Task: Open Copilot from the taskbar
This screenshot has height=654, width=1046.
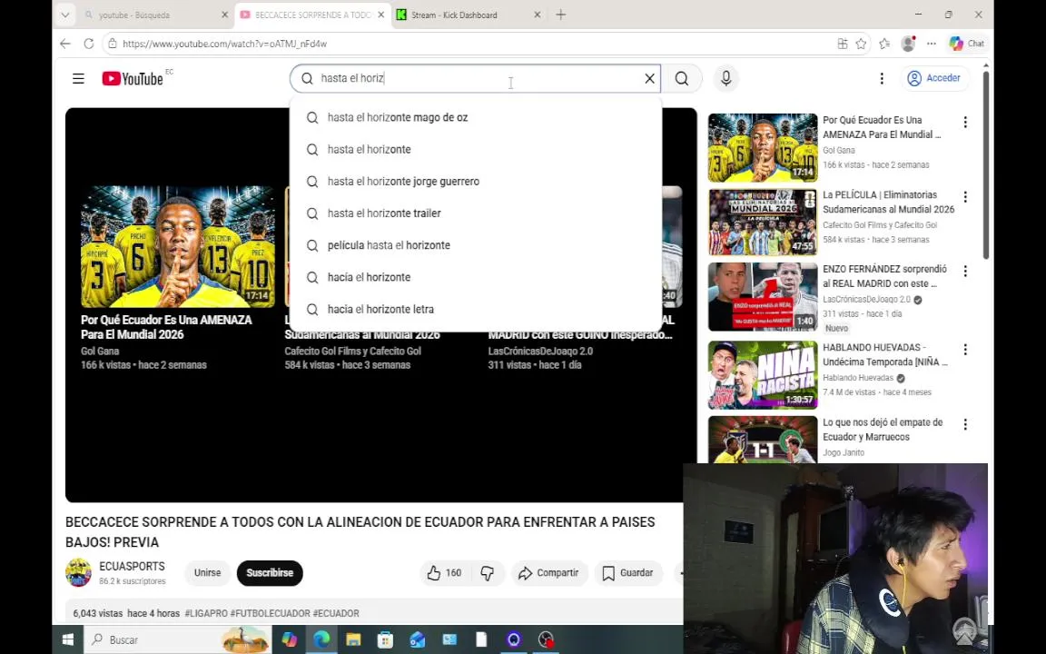Action: click(x=290, y=639)
